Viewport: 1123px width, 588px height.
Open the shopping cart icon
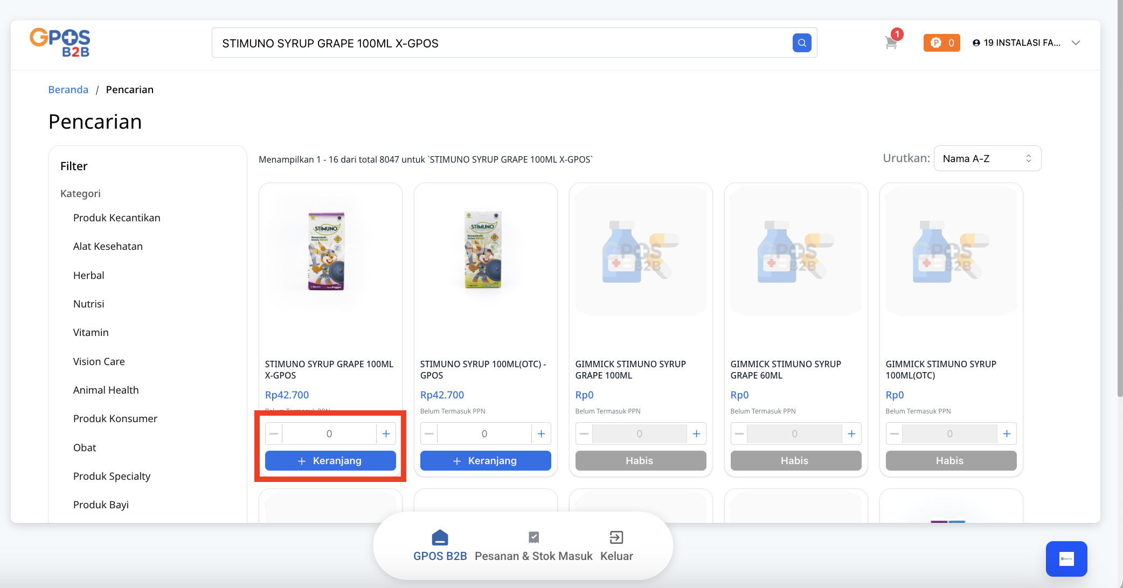coord(891,43)
